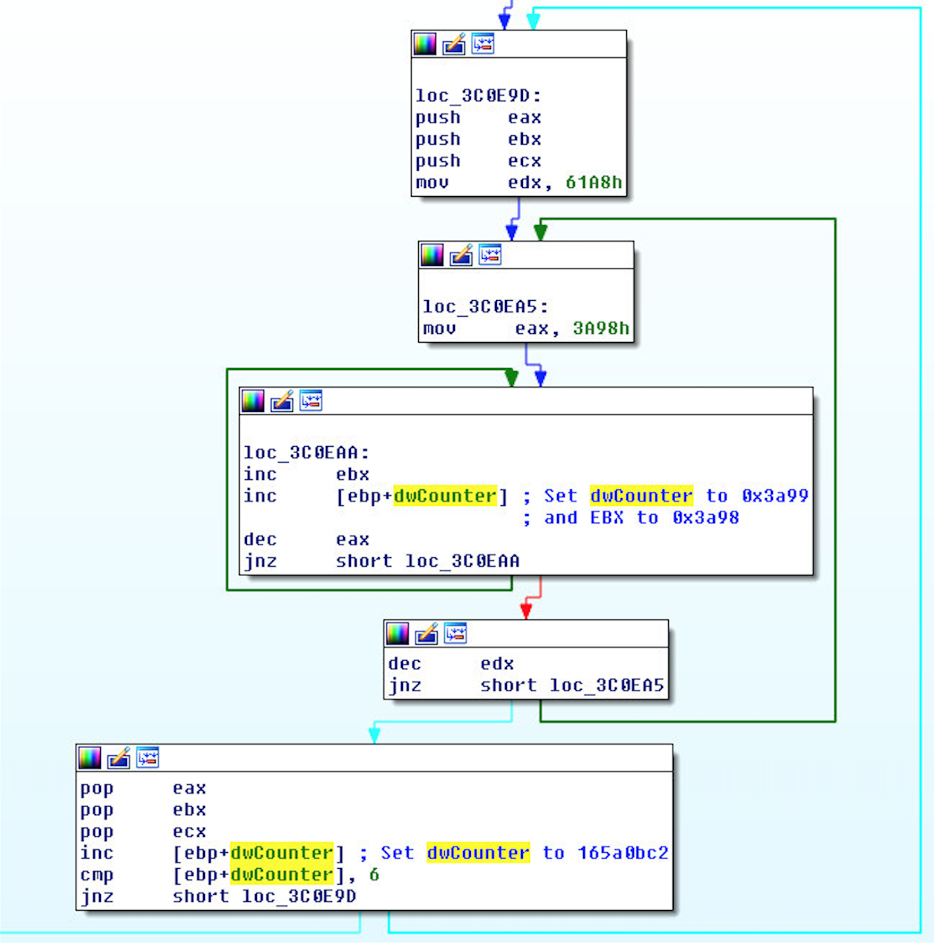Click the edit pencil icon on the loc_3C0EAA block

click(x=282, y=401)
